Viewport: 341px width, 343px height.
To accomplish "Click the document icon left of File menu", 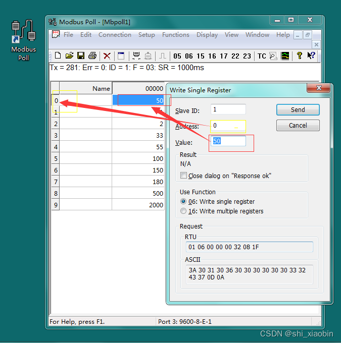I will pyautogui.click(x=56, y=34).
